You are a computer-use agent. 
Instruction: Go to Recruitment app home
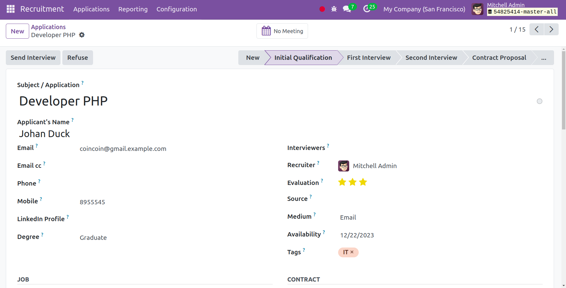tap(42, 9)
